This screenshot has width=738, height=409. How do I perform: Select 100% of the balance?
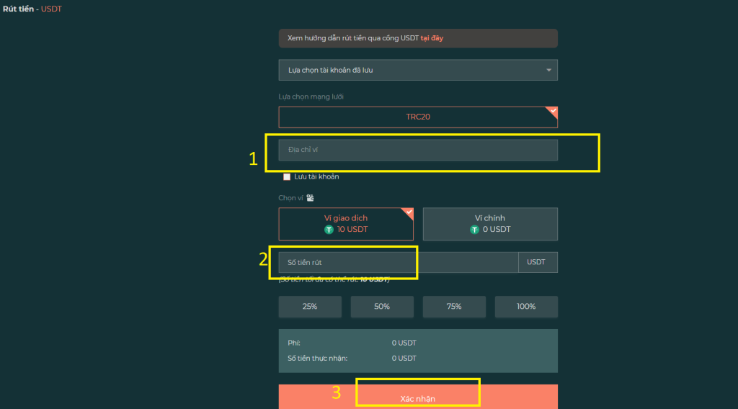click(x=526, y=306)
